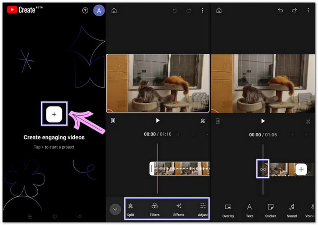Play the video in the middle screen
This screenshot has height=225, width=318.
point(158,120)
